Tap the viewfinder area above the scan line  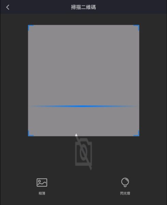pyautogui.click(x=84, y=65)
